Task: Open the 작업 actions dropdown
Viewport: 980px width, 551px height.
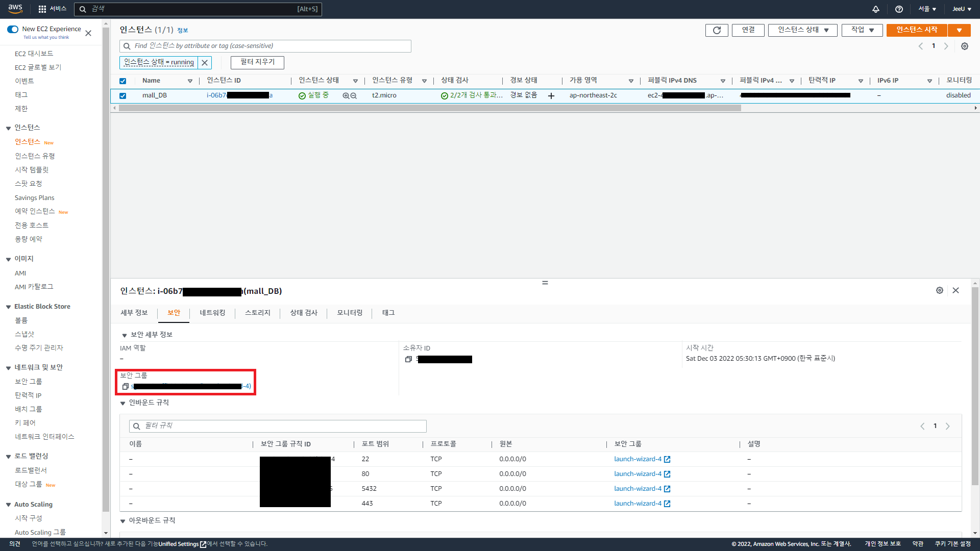Action: click(862, 30)
